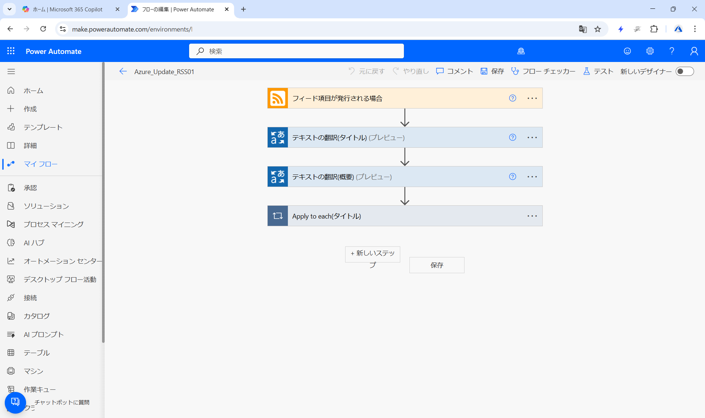Click the 検索 search field

(297, 51)
